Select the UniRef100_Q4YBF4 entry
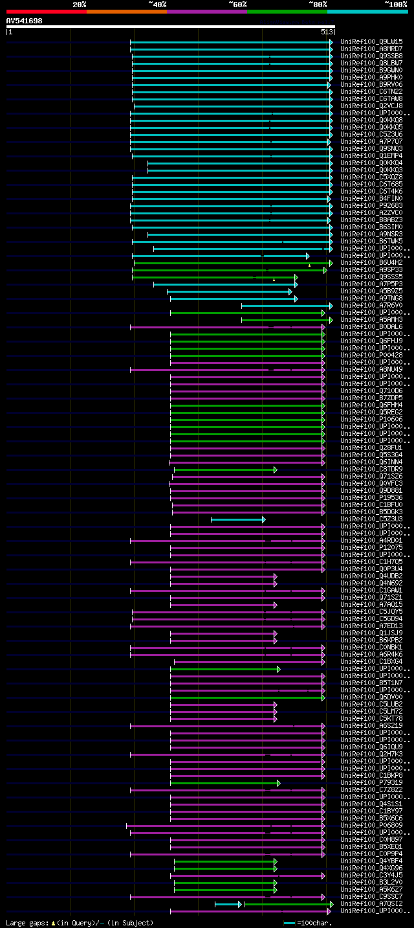The height and width of the screenshot is (928, 414). [x=371, y=861]
